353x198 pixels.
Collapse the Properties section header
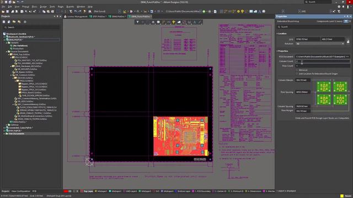click(277, 51)
